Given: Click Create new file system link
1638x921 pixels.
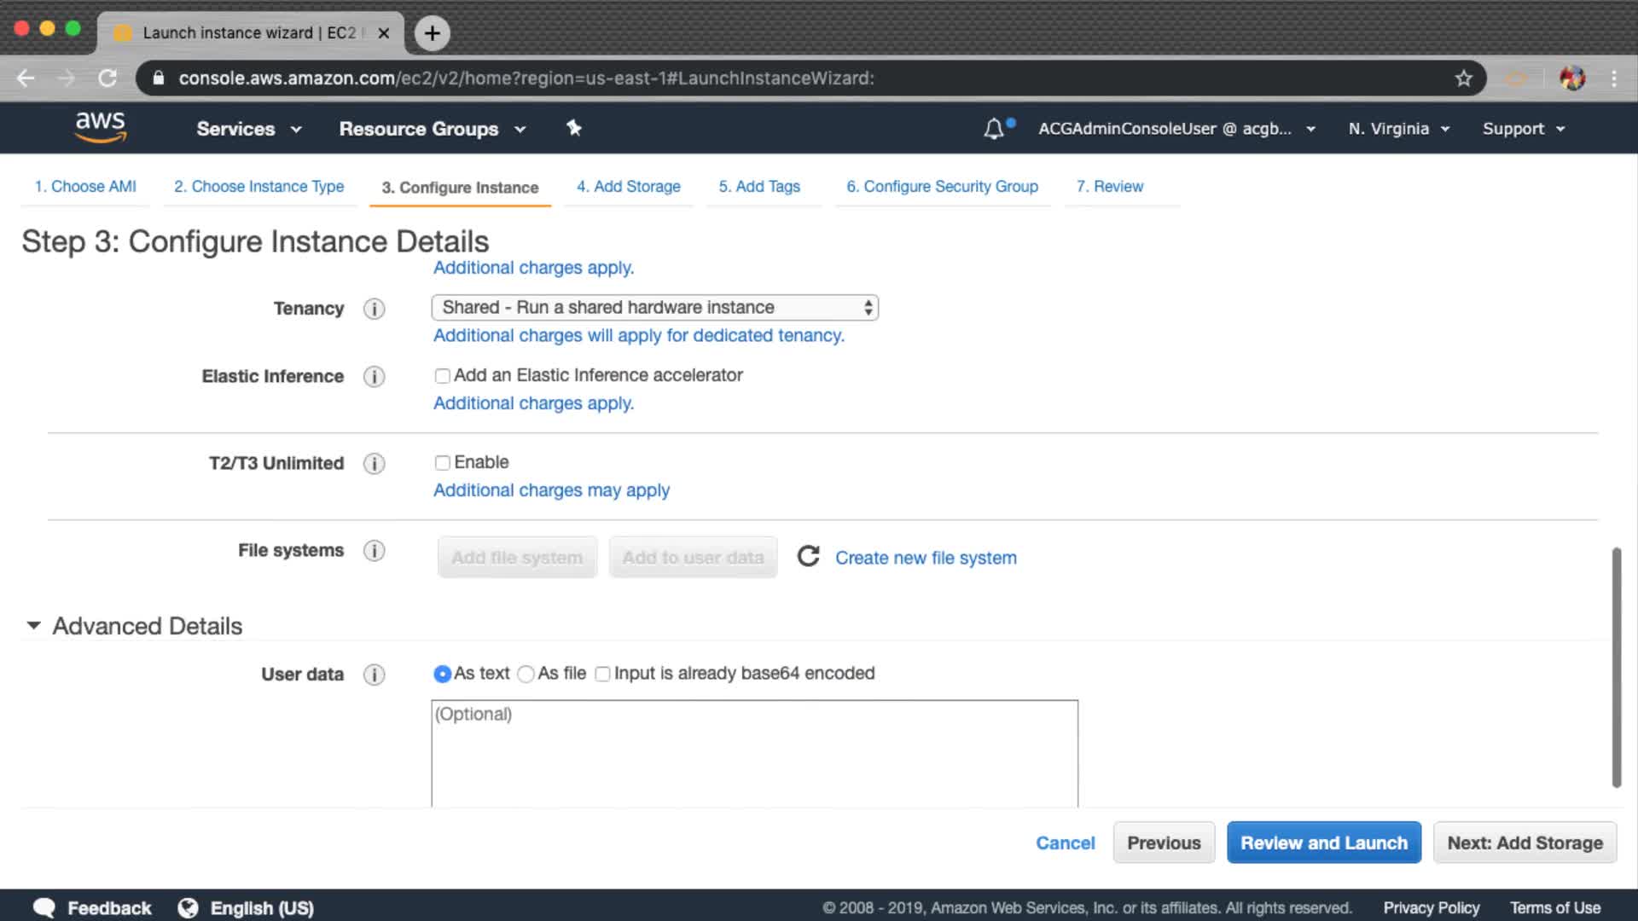Looking at the screenshot, I should coord(926,558).
